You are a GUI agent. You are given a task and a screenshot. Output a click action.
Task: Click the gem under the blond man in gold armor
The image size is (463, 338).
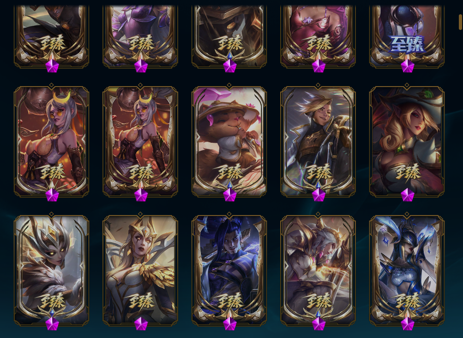319,195
